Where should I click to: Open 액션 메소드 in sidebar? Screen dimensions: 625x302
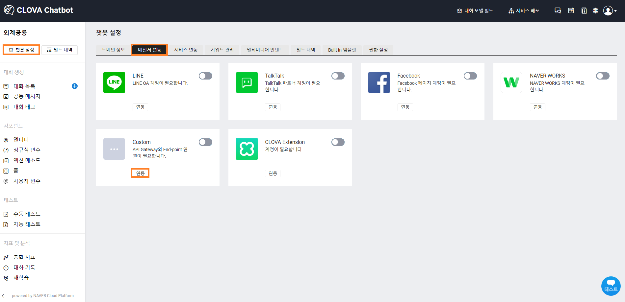[27, 160]
